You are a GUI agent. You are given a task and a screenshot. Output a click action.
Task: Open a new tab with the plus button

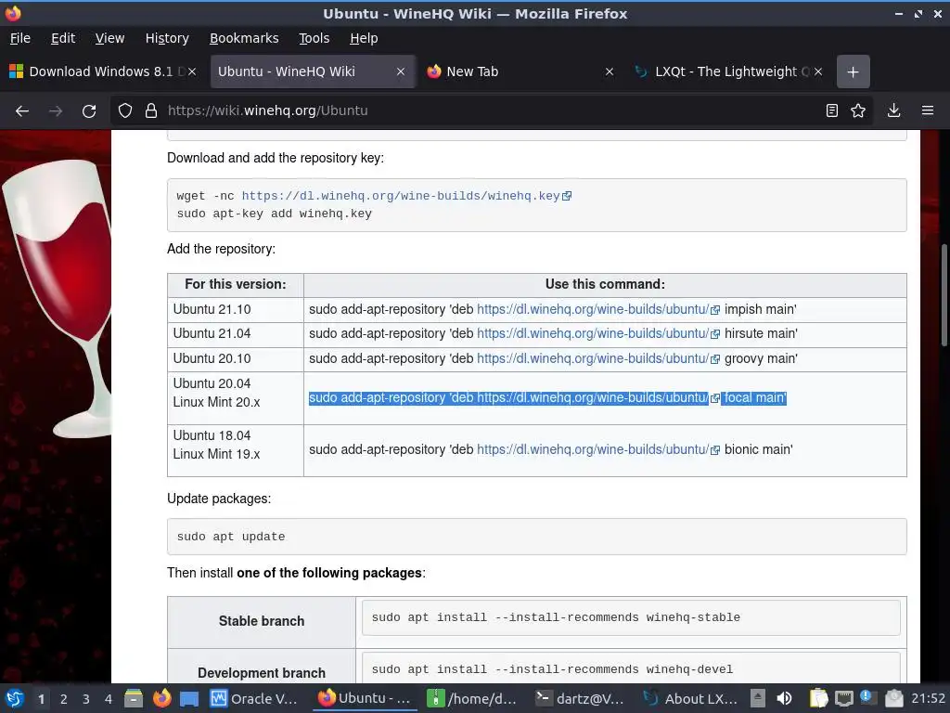(x=854, y=71)
